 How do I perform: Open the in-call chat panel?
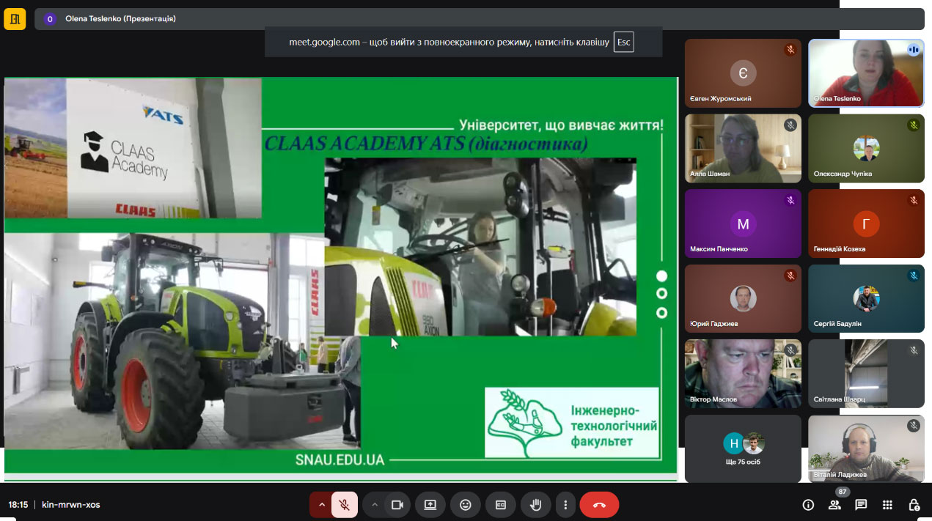pyautogui.click(x=861, y=505)
